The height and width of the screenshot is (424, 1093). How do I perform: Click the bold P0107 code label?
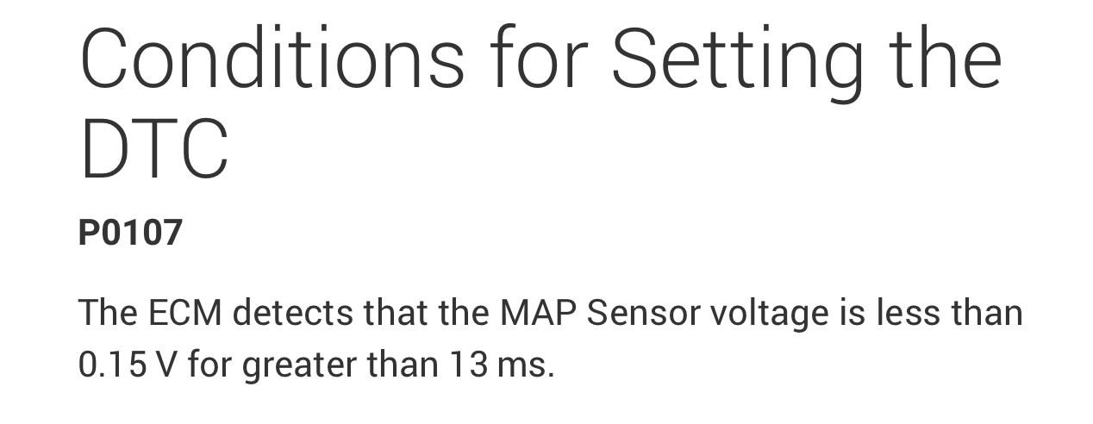[130, 234]
